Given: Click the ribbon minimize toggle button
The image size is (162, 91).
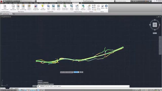Looking at the screenshot, I should click(82, 3).
